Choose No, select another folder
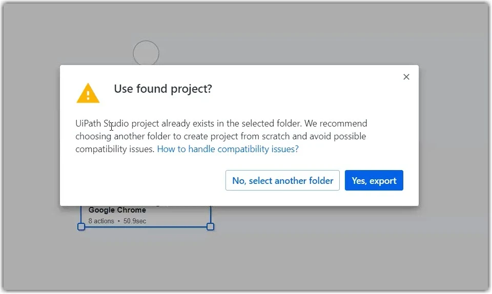Screen dimensions: 492x294 click(x=282, y=180)
